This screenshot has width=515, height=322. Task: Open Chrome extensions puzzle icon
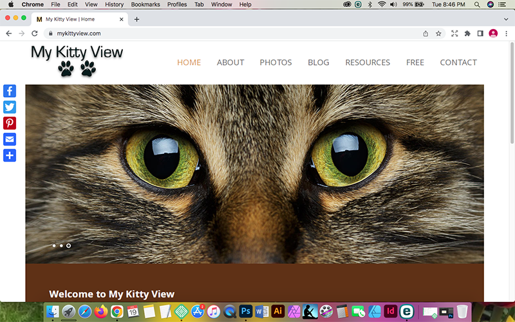click(x=467, y=33)
